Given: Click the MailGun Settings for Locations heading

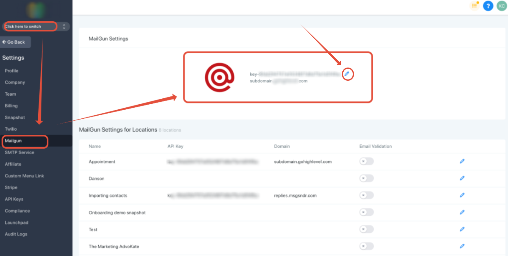Looking at the screenshot, I should pos(118,130).
